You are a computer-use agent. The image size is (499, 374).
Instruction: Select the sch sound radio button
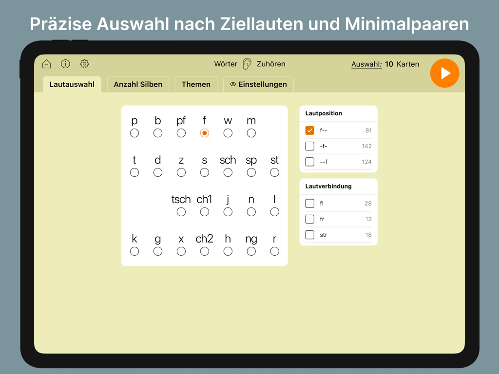[x=228, y=172]
